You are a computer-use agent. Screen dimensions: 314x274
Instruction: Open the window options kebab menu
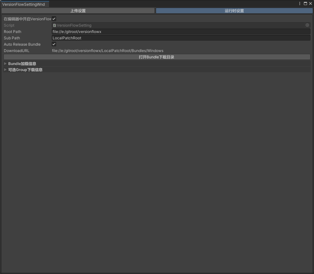point(300,4)
